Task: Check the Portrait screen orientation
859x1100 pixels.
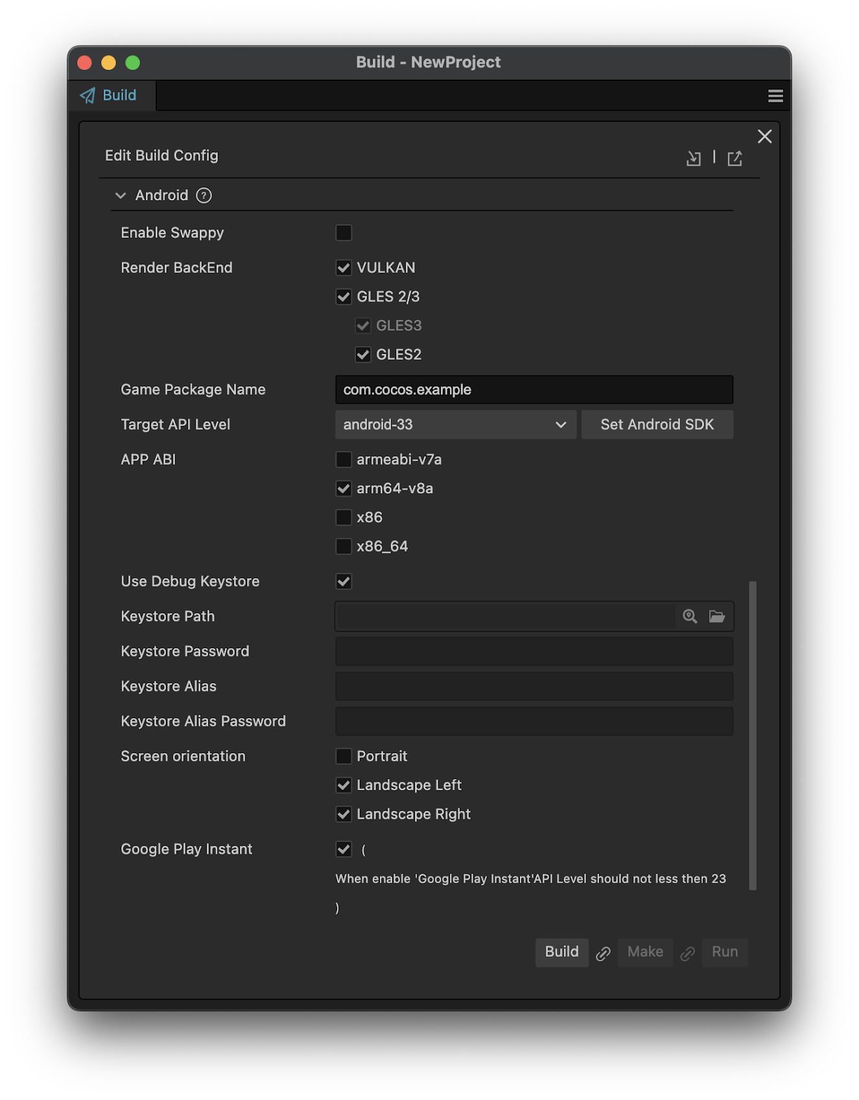Action: click(x=344, y=756)
